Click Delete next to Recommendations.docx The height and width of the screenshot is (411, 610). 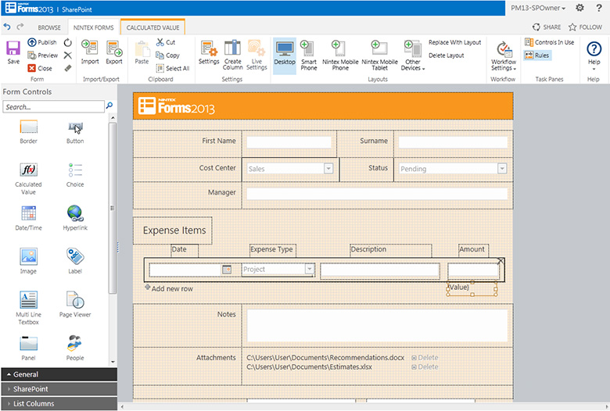427,358
